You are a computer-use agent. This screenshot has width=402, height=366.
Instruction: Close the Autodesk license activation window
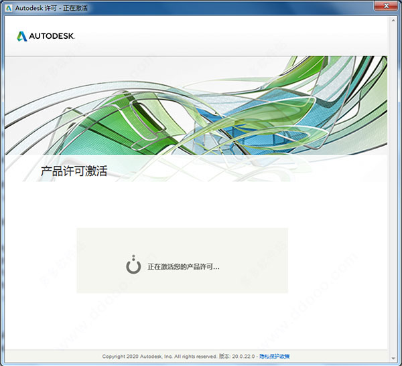(x=386, y=6)
